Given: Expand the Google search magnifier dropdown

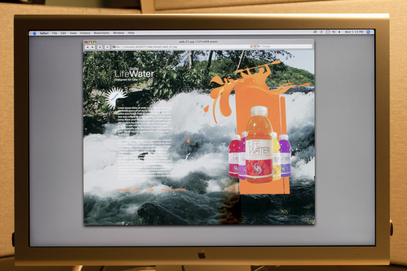Looking at the screenshot, I should tap(259, 47).
